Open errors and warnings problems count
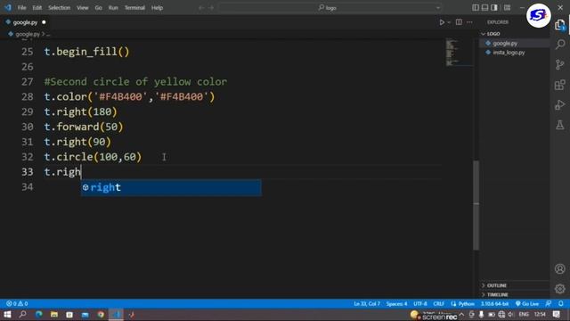Viewport: 570px width, 321px height. coord(17,303)
